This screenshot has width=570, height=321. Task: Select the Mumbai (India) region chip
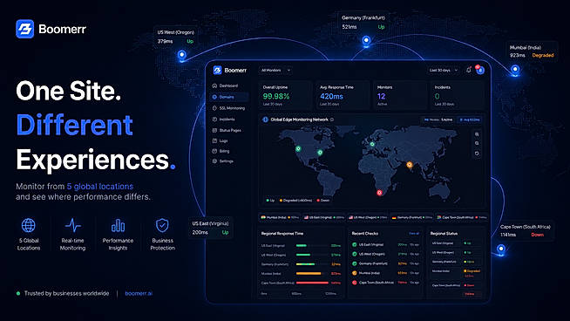tap(279, 217)
